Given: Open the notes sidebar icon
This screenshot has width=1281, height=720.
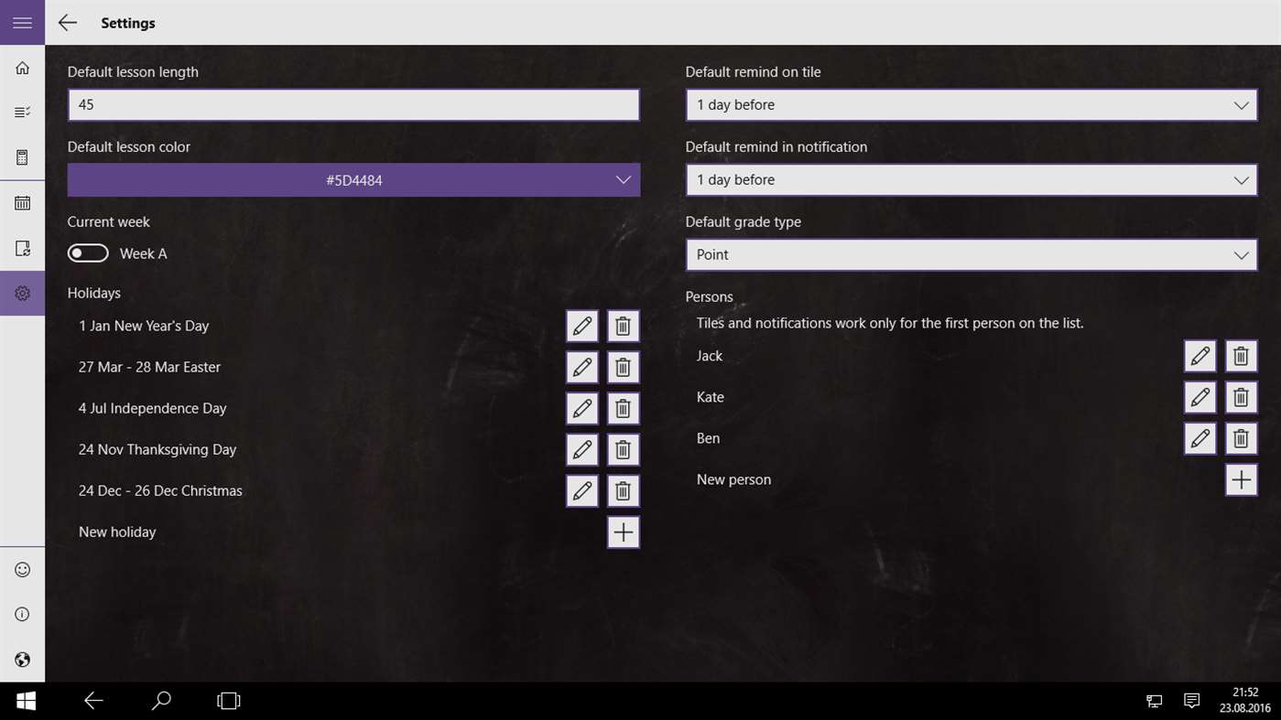Looking at the screenshot, I should coord(22,248).
